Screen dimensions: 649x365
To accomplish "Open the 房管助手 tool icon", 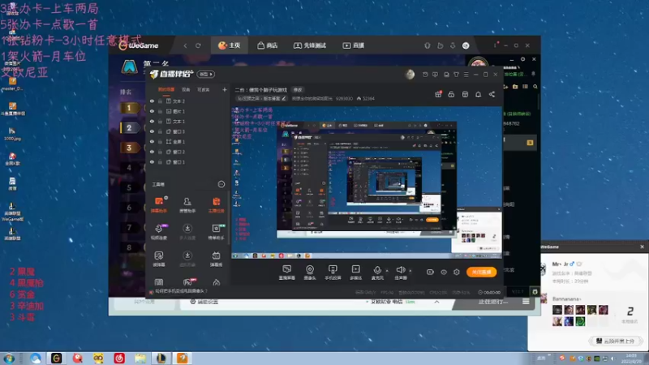I will point(187,204).
